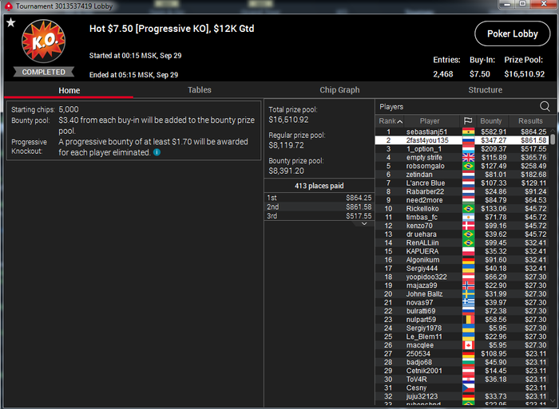Image resolution: width=559 pixels, height=409 pixels.
Task: Switch to the Tables tab
Action: [200, 90]
